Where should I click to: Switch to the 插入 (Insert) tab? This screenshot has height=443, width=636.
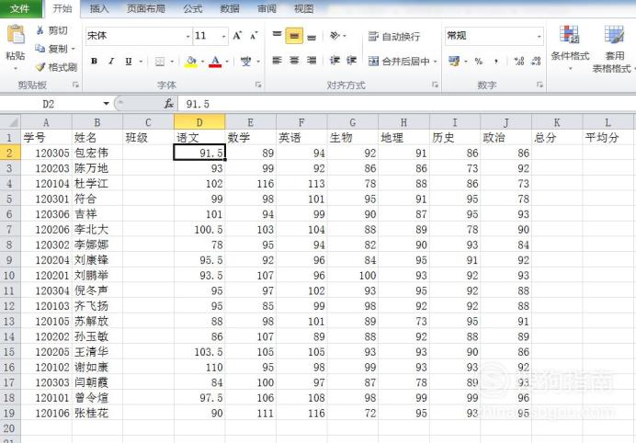pyautogui.click(x=98, y=8)
